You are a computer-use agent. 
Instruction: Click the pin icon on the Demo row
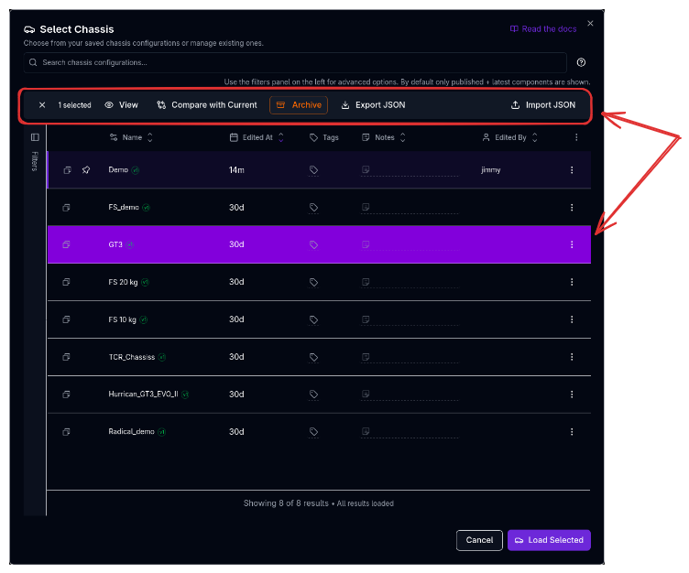tap(86, 170)
